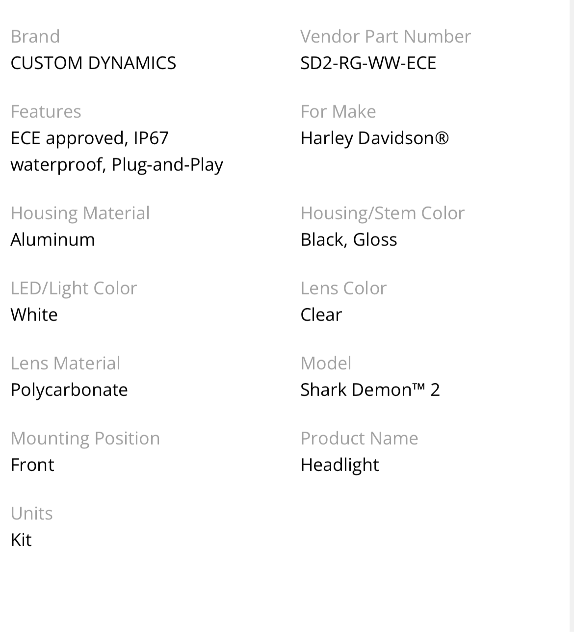Click the Kit units value
The image size is (574, 632).
[x=21, y=540]
